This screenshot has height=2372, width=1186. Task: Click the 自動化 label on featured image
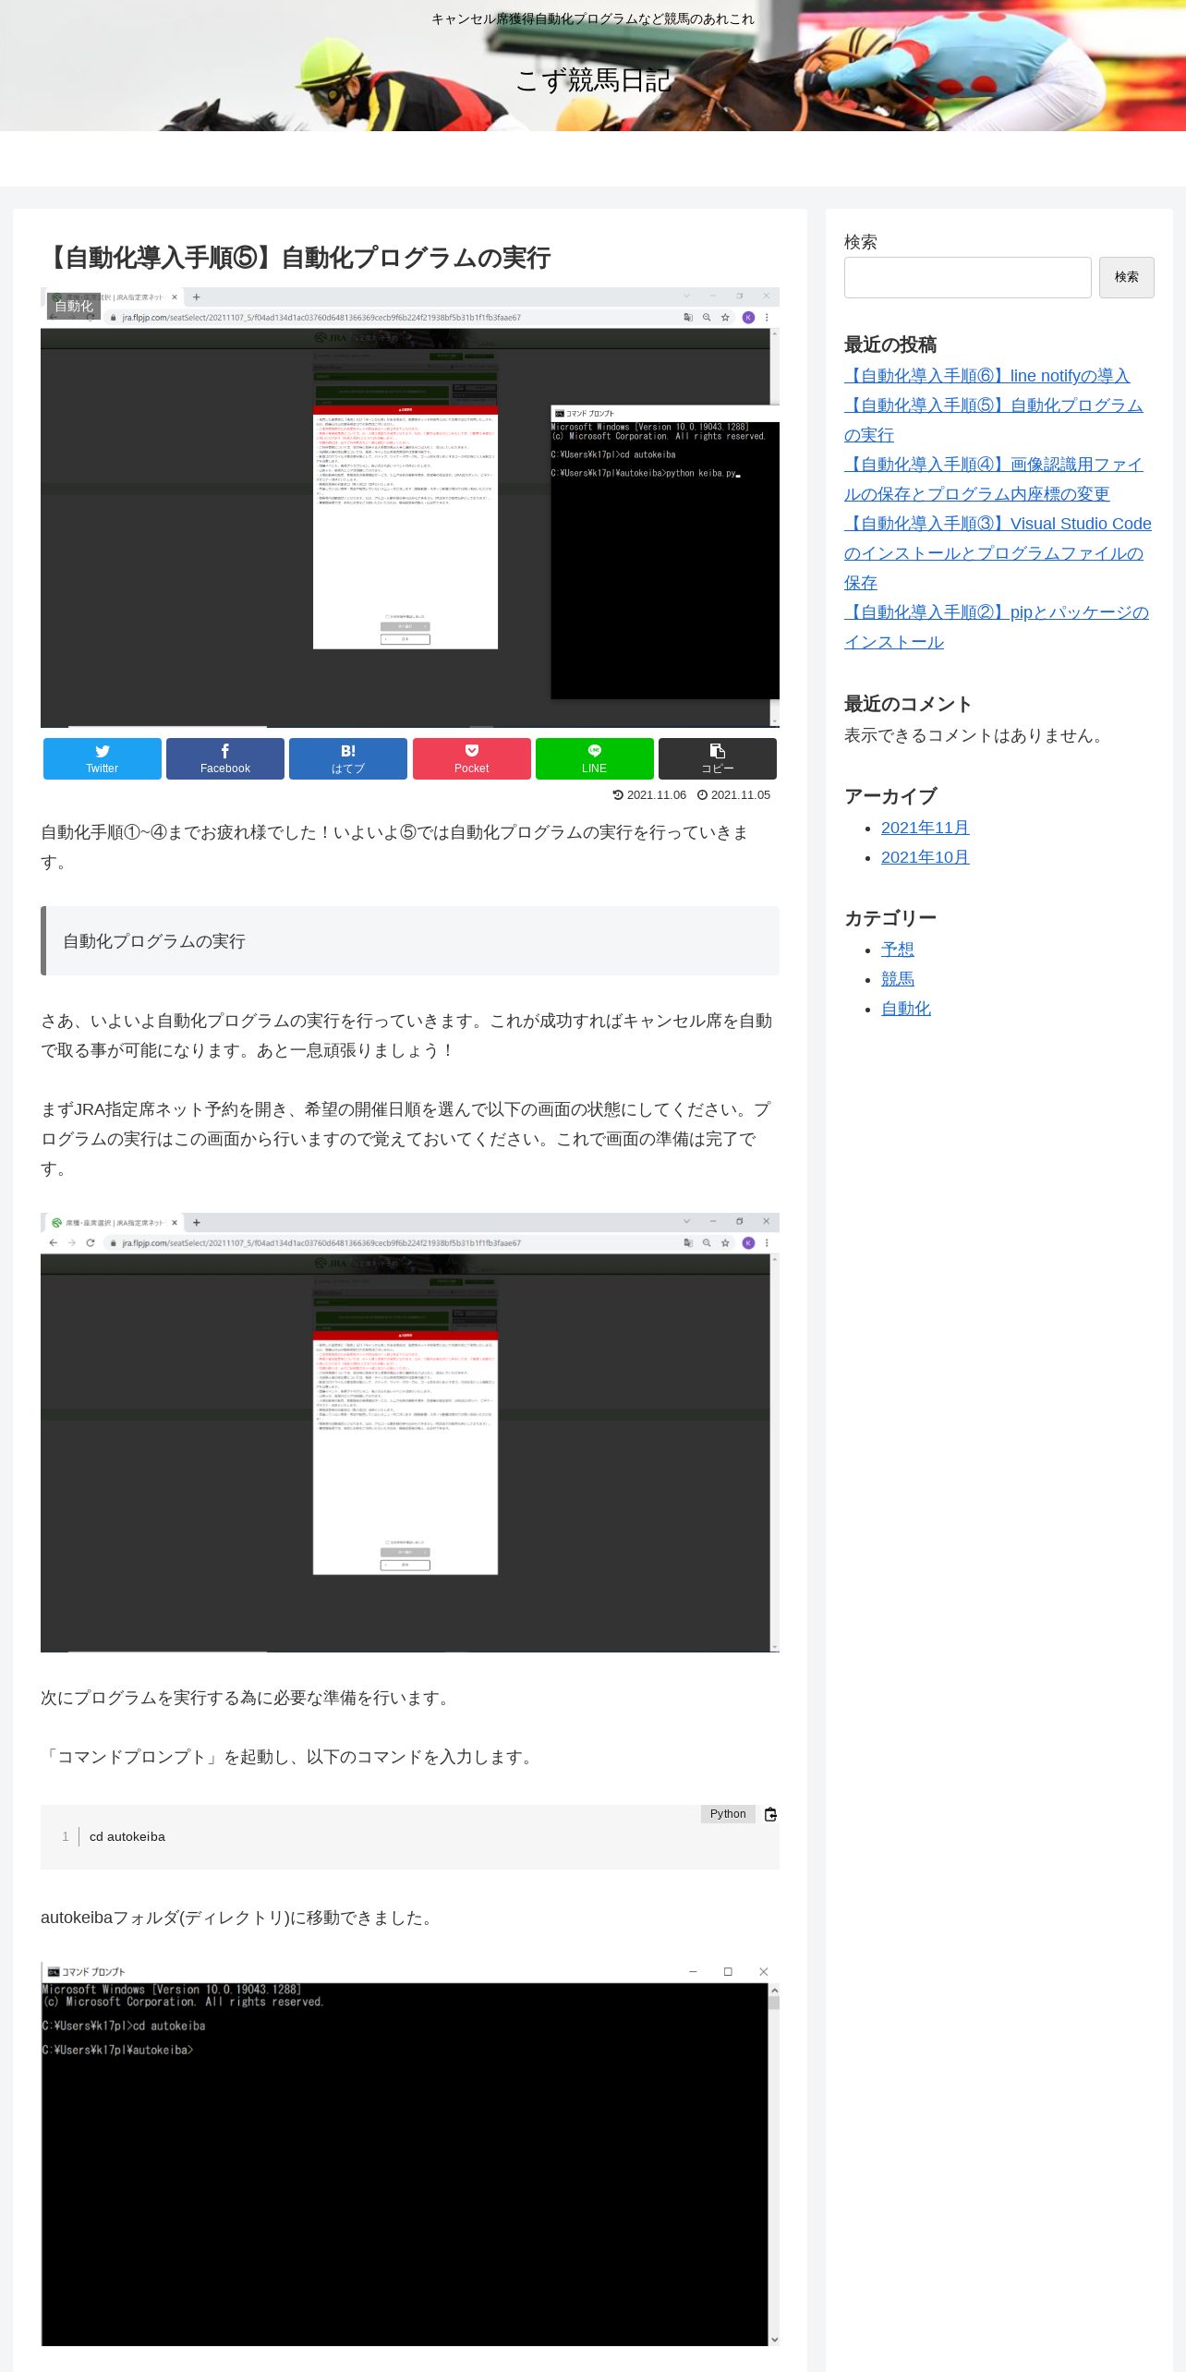tap(74, 307)
